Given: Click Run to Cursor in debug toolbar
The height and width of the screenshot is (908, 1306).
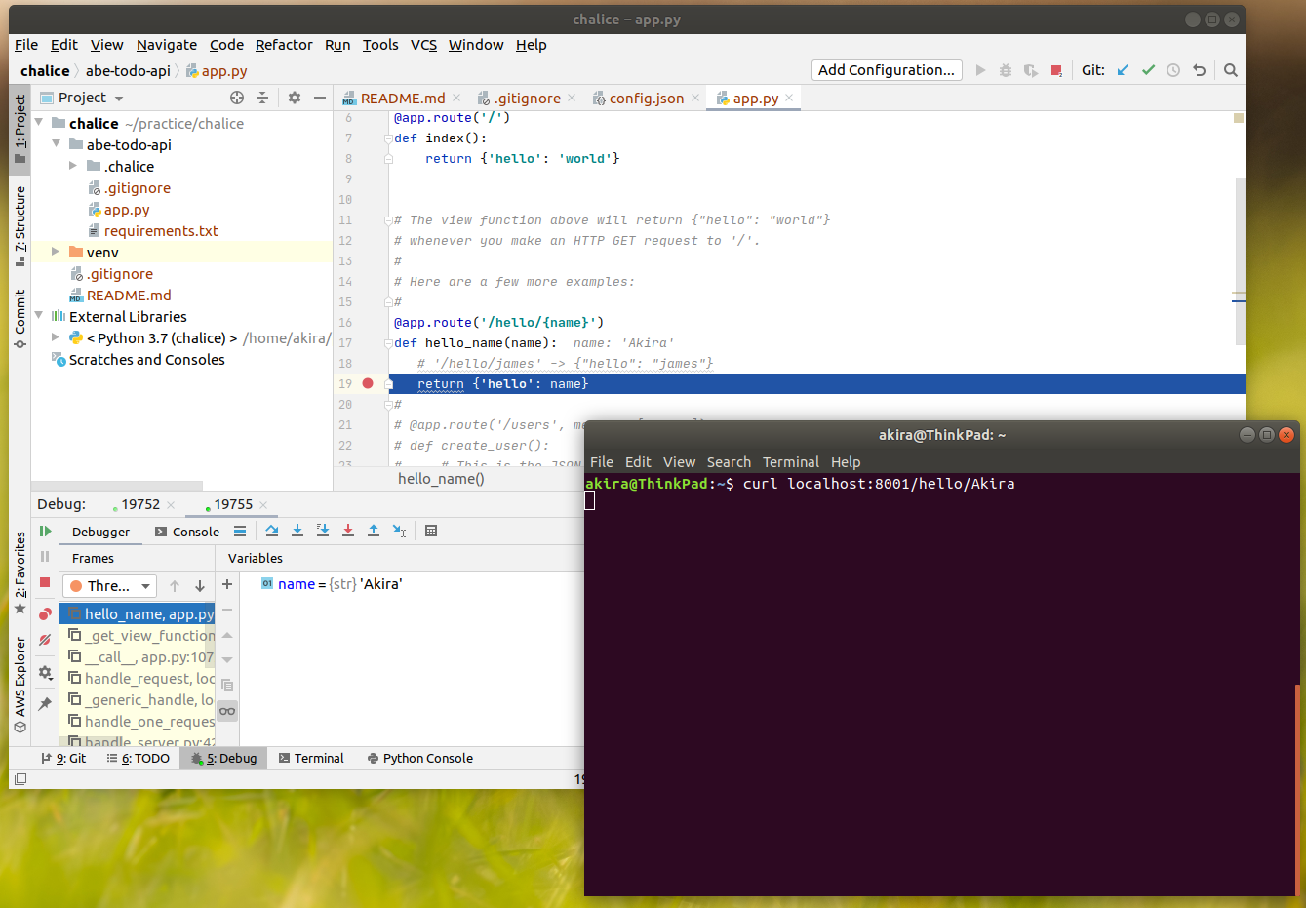Looking at the screenshot, I should click(399, 530).
